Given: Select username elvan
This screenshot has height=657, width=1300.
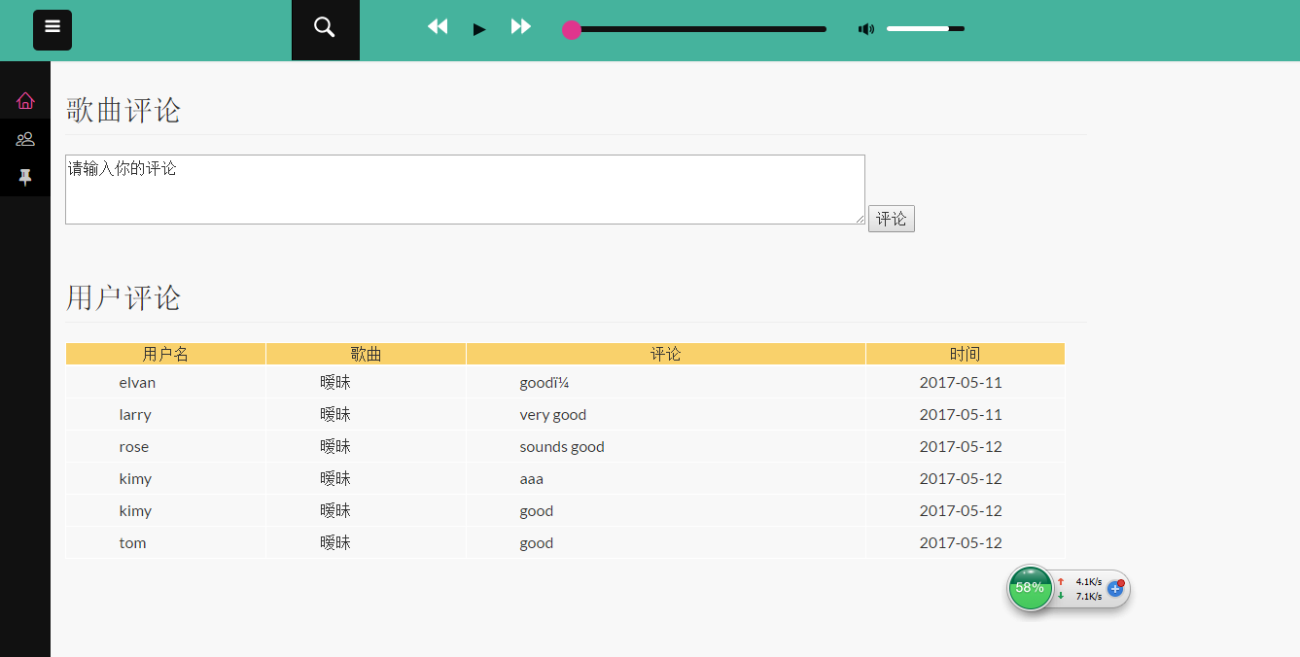Looking at the screenshot, I should pyautogui.click(x=137, y=383).
